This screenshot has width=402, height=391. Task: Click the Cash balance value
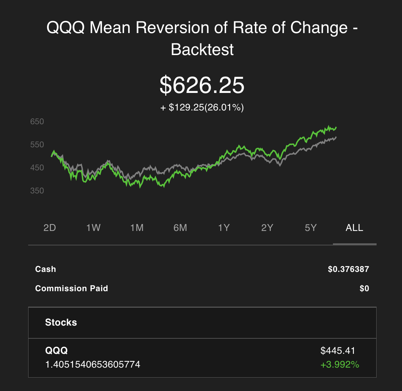[x=348, y=269]
